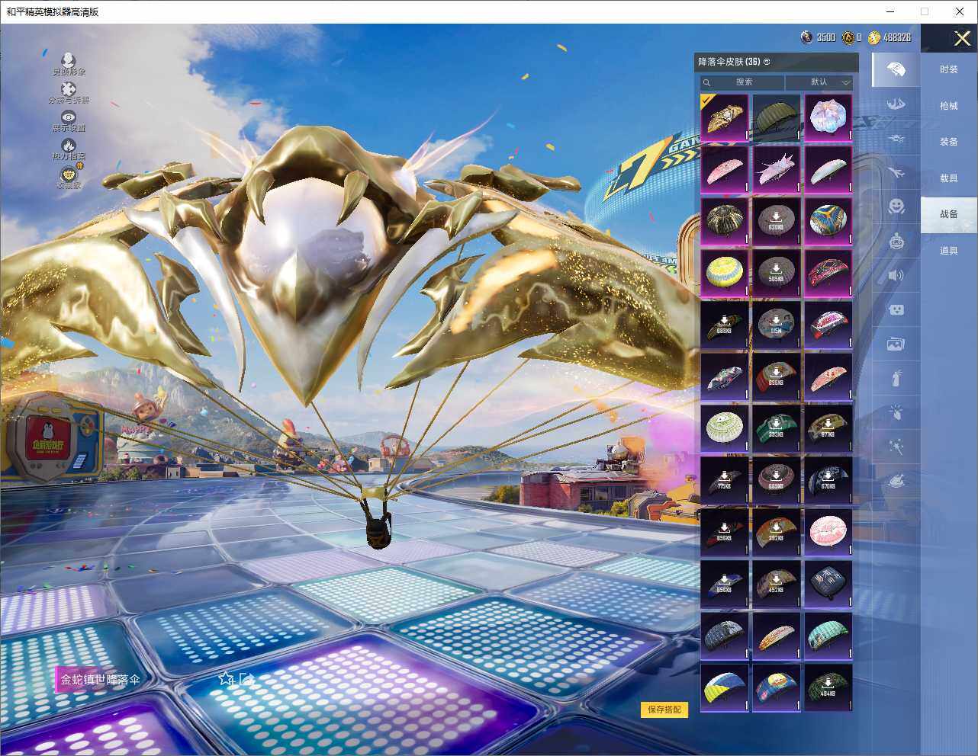
Task: Download the 484KB parachute skin
Action: coord(828,687)
